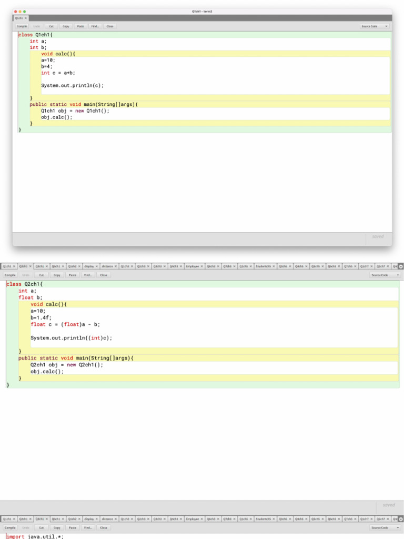Open the tab overflow arrow above the Q2ch1 code
This screenshot has width=404, height=539.
[400, 266]
